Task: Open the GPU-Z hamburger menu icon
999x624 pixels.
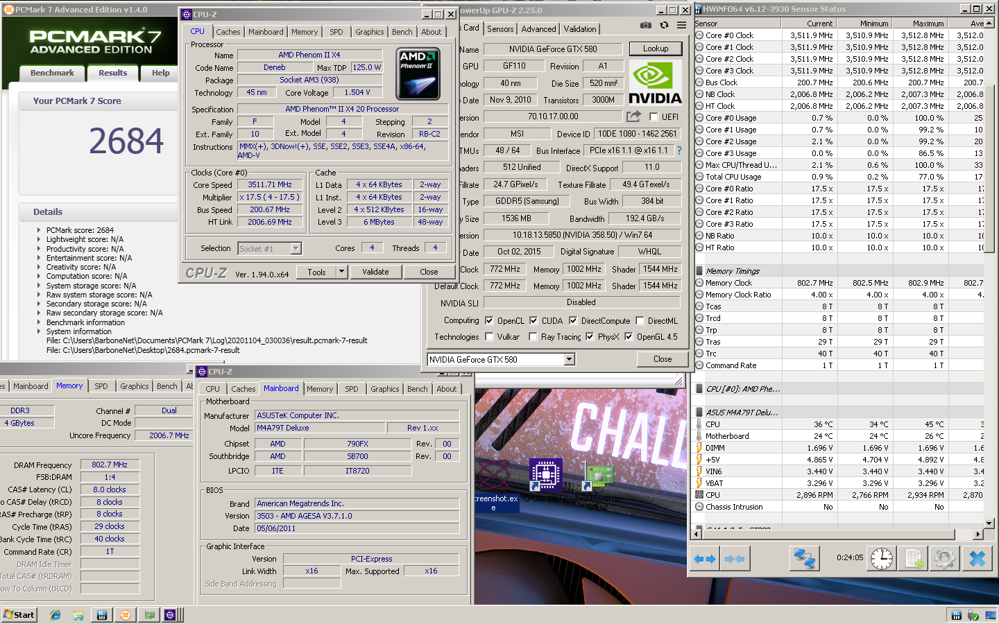Action: [681, 26]
